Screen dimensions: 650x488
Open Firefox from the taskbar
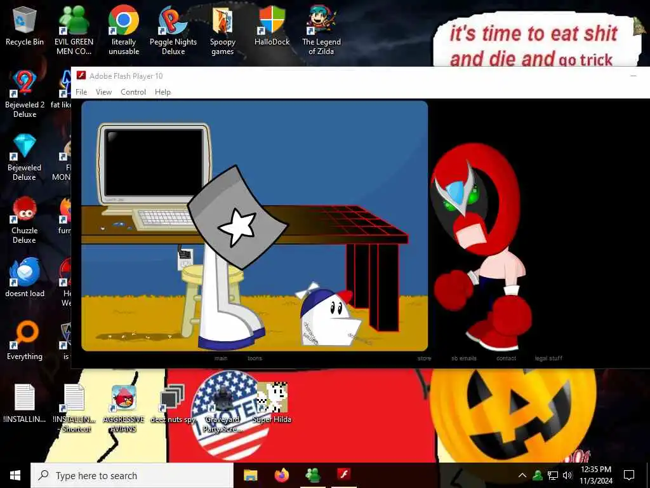point(282,475)
